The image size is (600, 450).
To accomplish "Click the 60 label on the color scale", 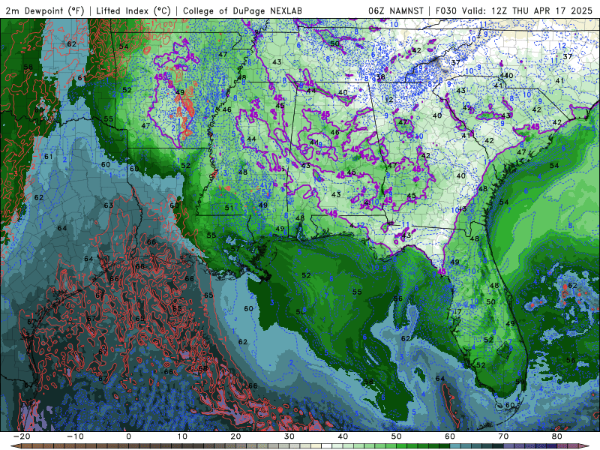I will 450,436.
